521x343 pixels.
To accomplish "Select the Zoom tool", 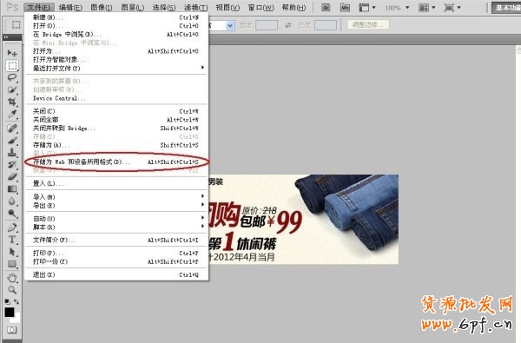I will tap(12, 290).
